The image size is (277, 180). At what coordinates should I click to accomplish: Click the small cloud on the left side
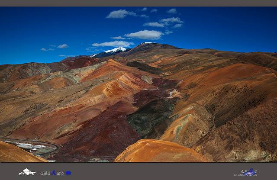(63, 46)
